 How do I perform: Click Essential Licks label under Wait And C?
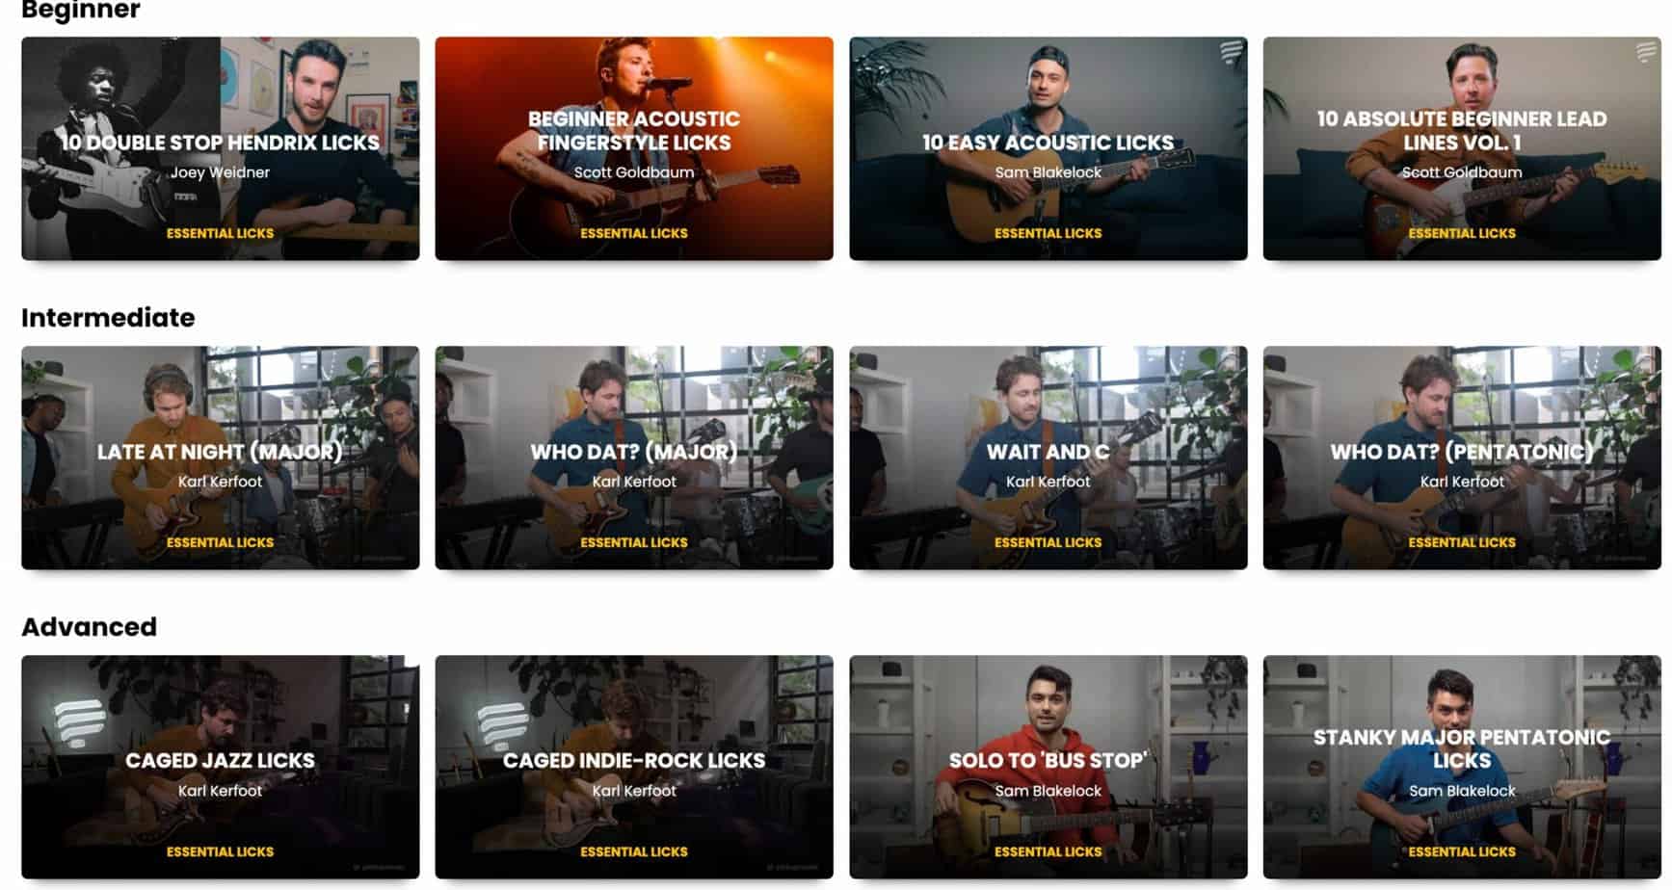click(1048, 542)
